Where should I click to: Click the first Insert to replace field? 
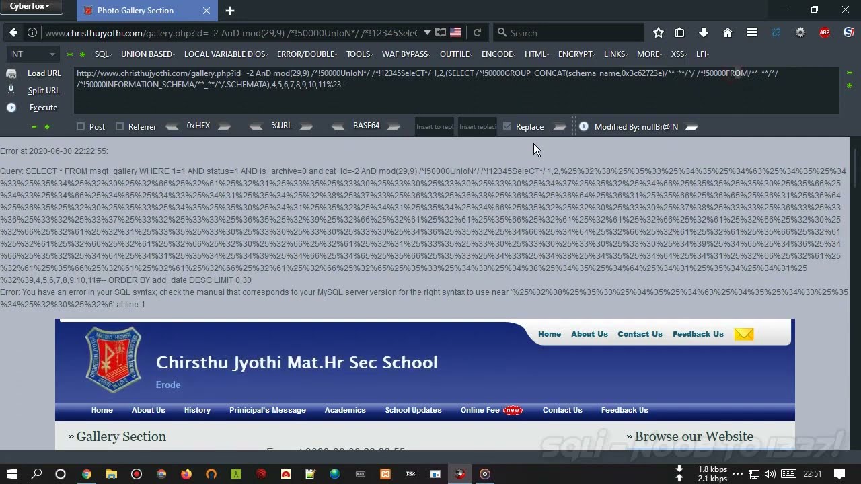click(435, 126)
